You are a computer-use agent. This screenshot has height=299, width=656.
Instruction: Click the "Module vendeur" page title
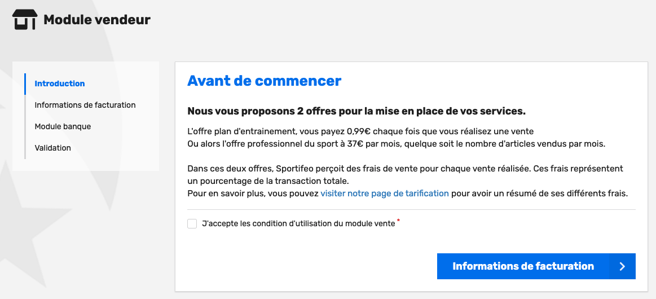[x=96, y=20]
